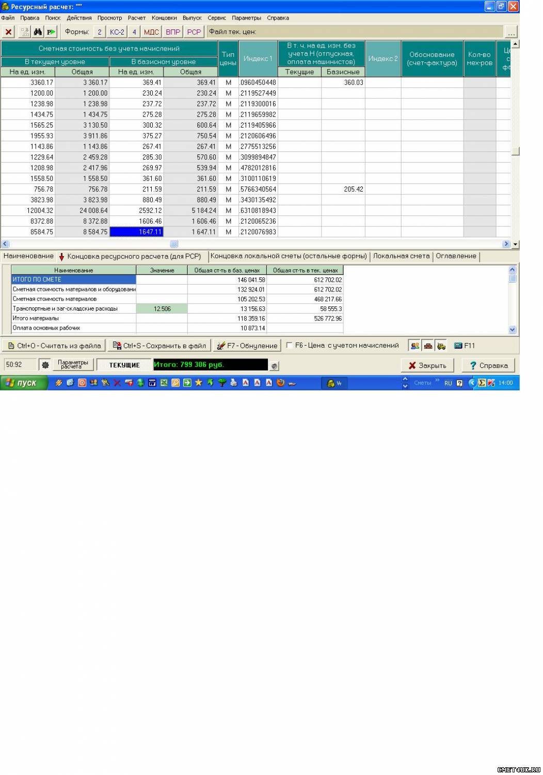Select the МДС form button

(151, 32)
